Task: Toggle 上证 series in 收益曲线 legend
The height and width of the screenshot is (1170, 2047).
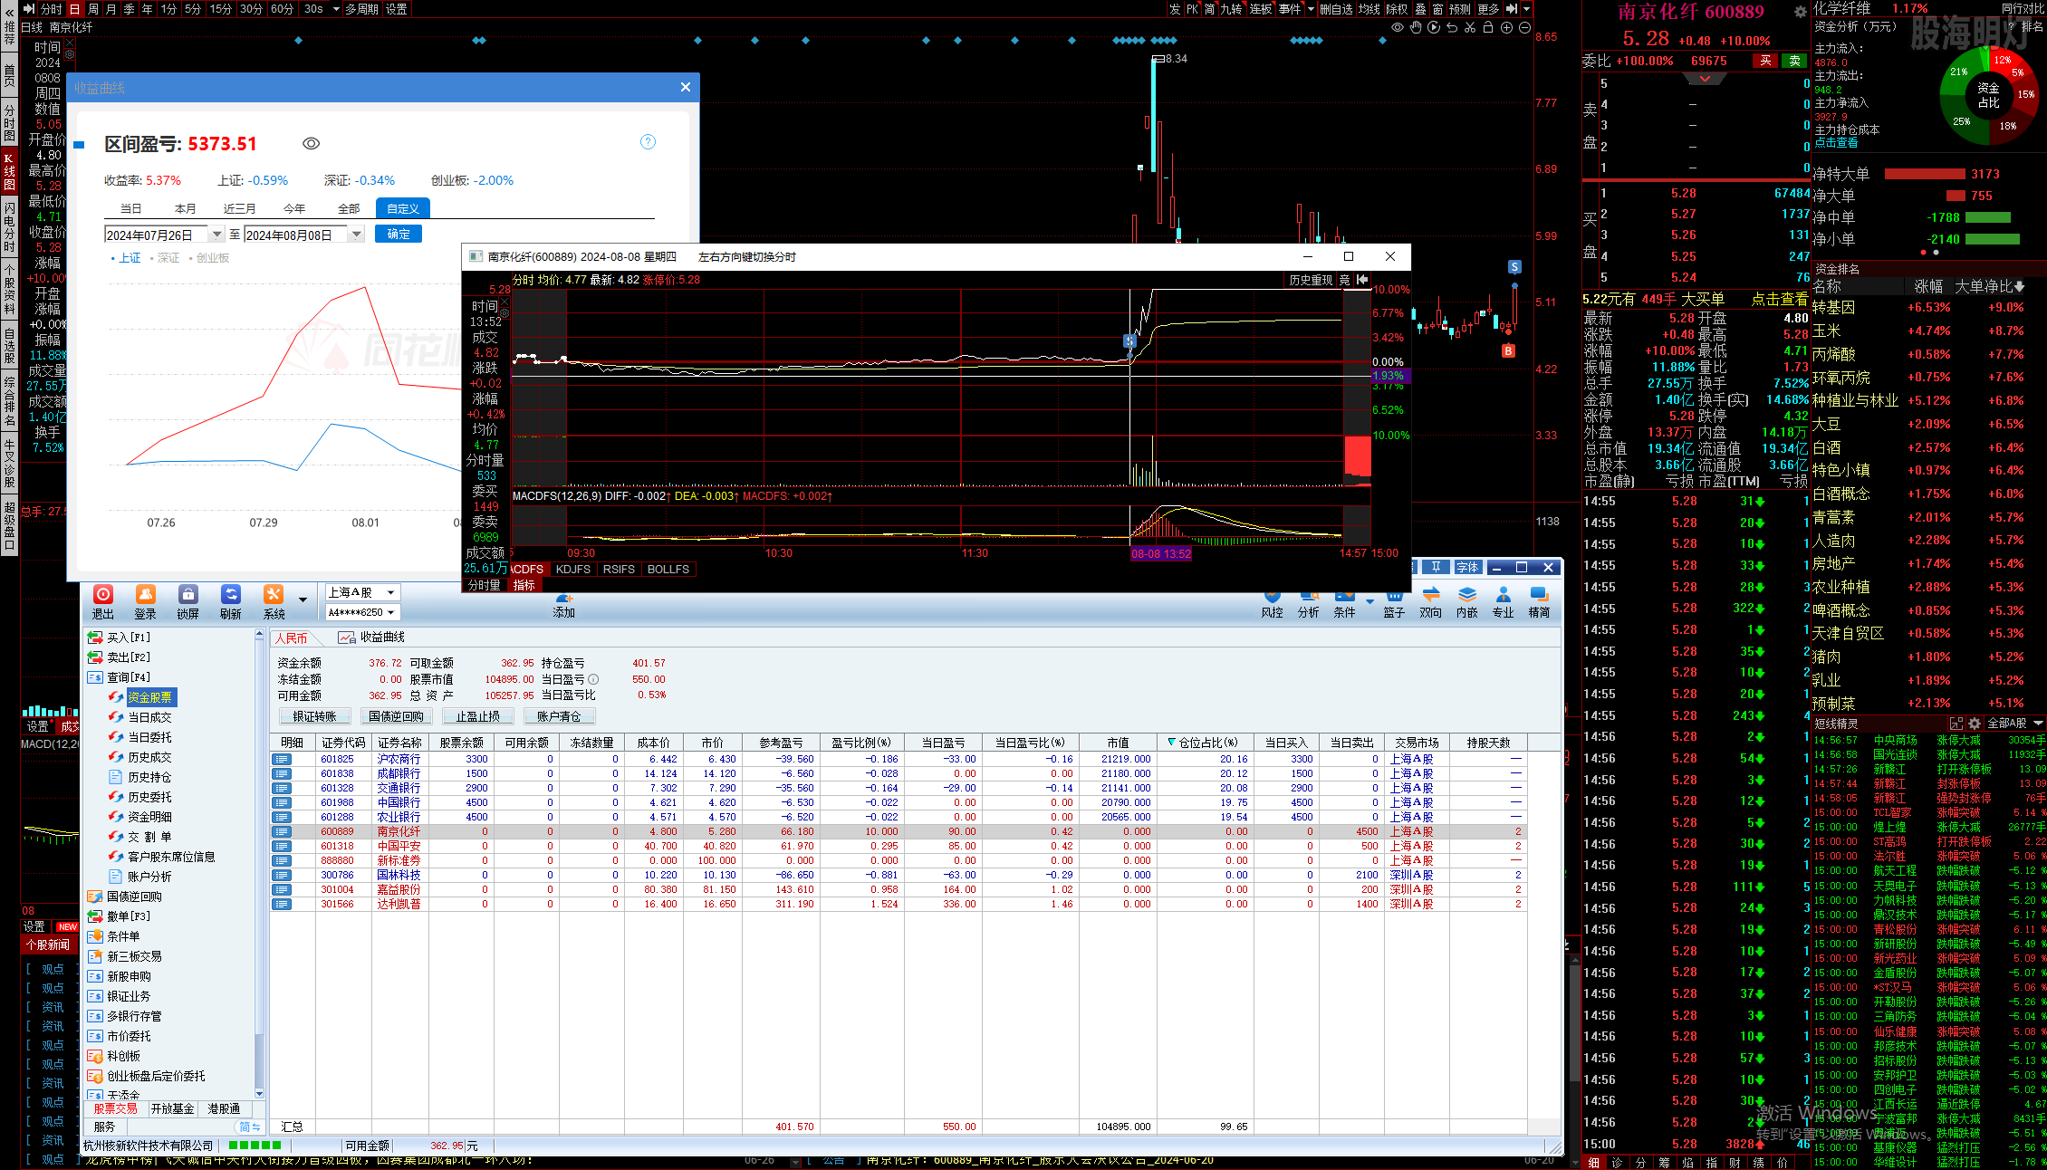Action: (126, 258)
